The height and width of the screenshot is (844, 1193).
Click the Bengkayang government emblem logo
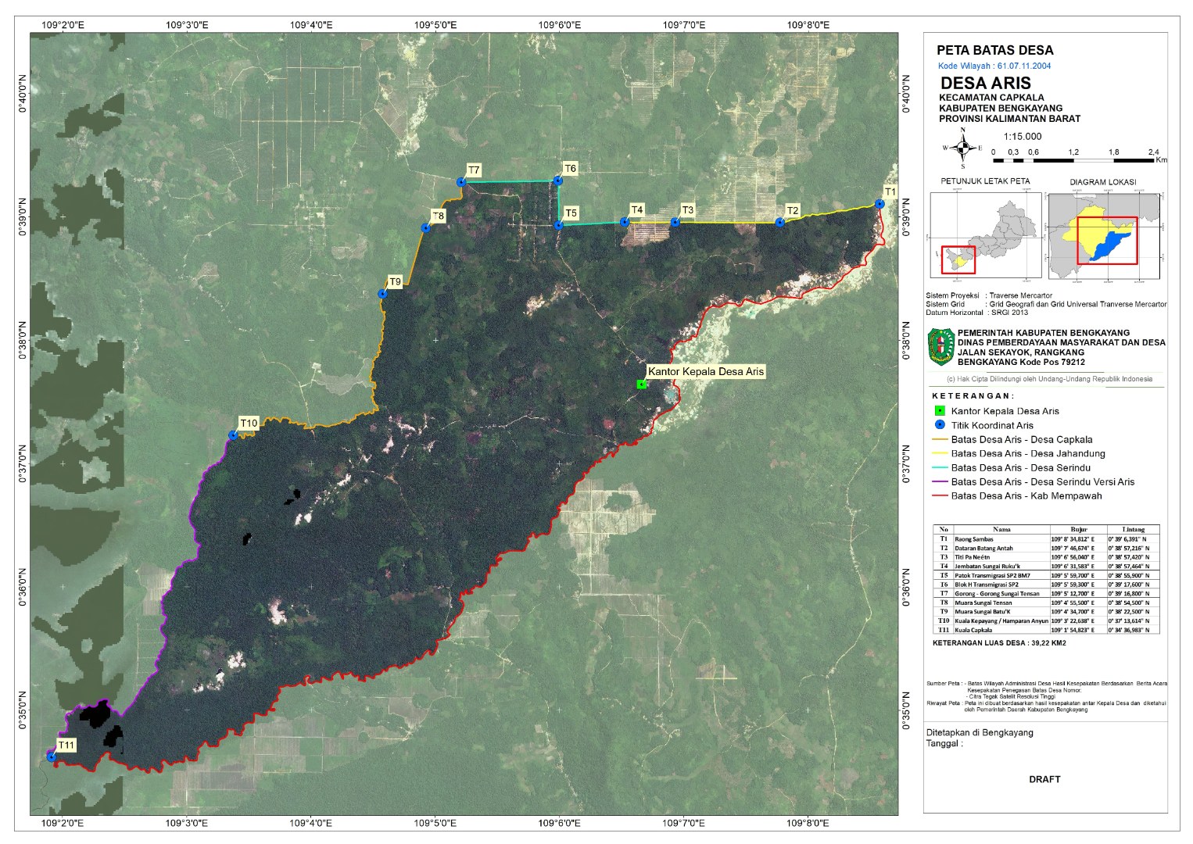[940, 347]
